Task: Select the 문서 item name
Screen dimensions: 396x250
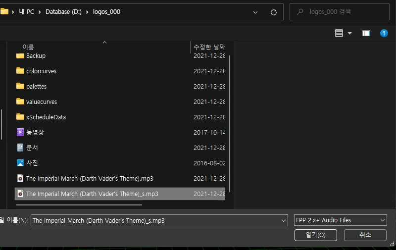Action: (x=32, y=148)
